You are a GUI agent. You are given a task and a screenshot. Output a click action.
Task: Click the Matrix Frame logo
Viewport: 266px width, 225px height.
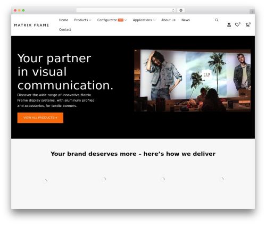coord(31,25)
